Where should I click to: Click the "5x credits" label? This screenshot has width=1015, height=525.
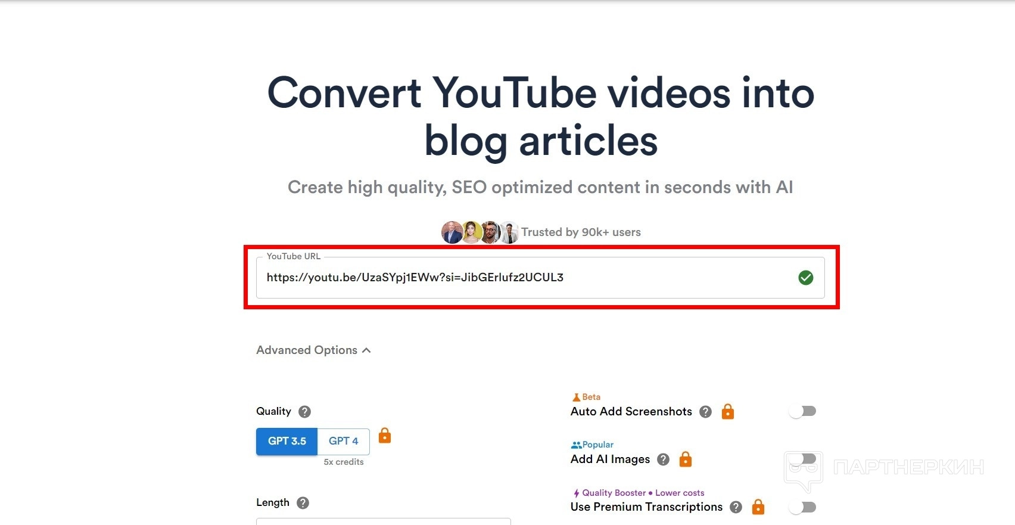click(344, 462)
